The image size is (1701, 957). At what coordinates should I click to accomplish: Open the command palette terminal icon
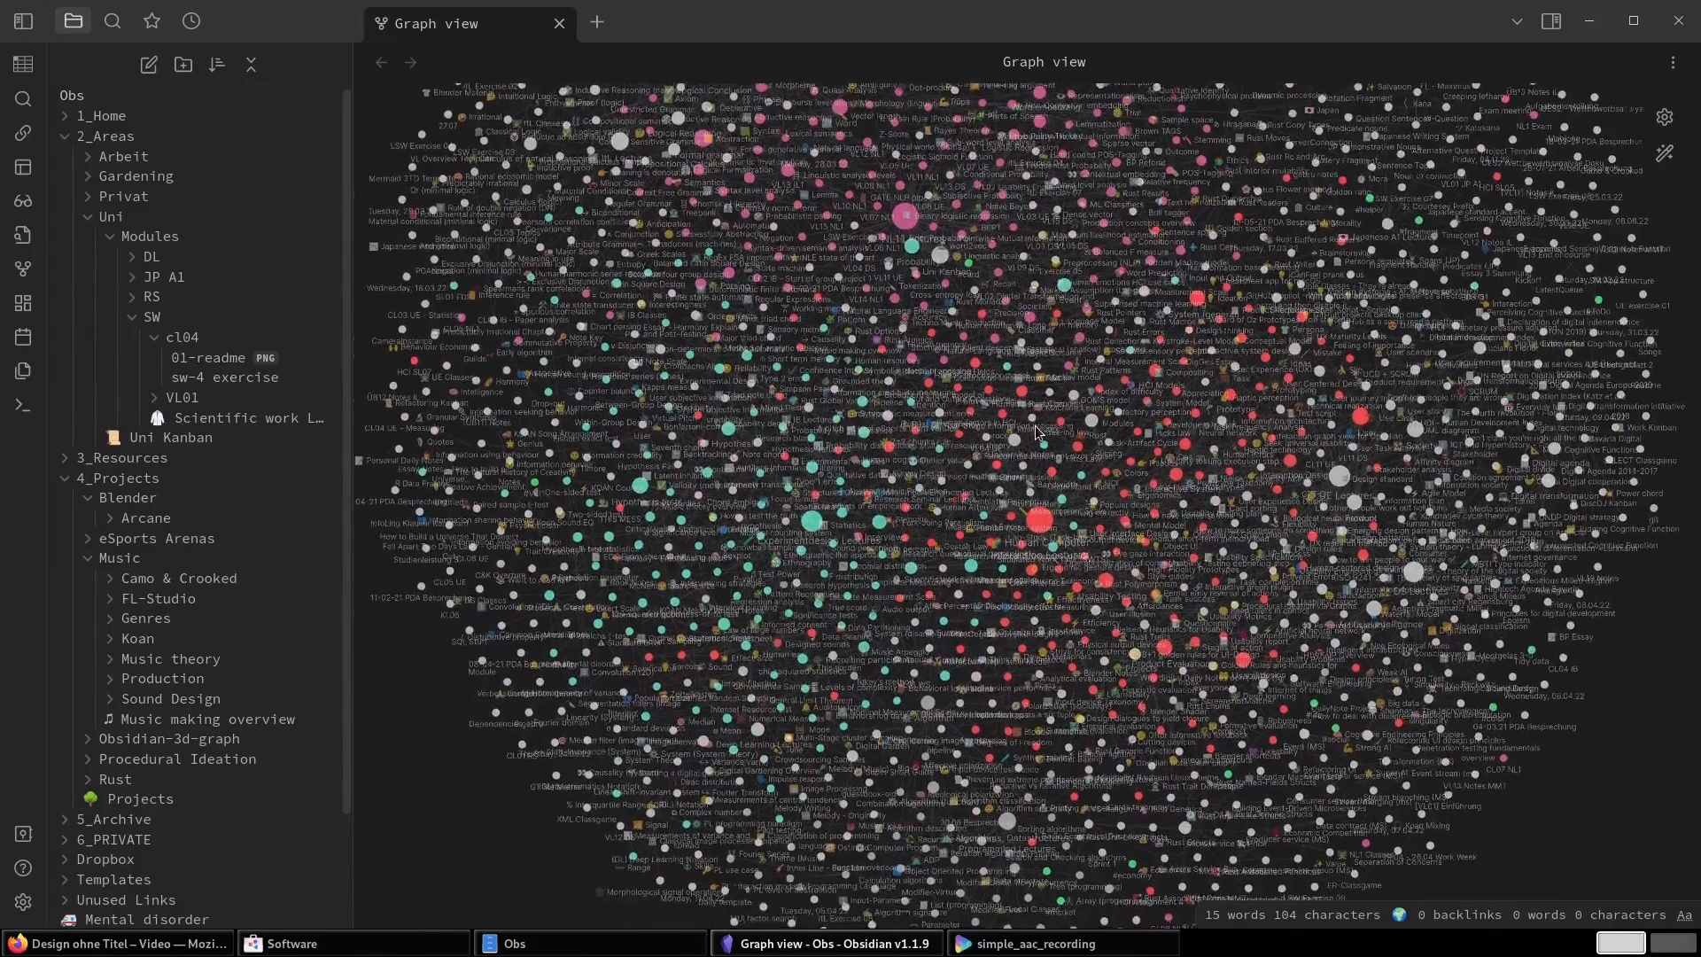click(x=23, y=405)
